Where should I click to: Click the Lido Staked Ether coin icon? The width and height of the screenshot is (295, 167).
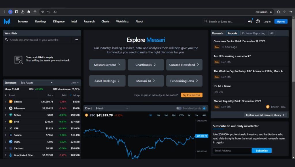pos(11,155)
